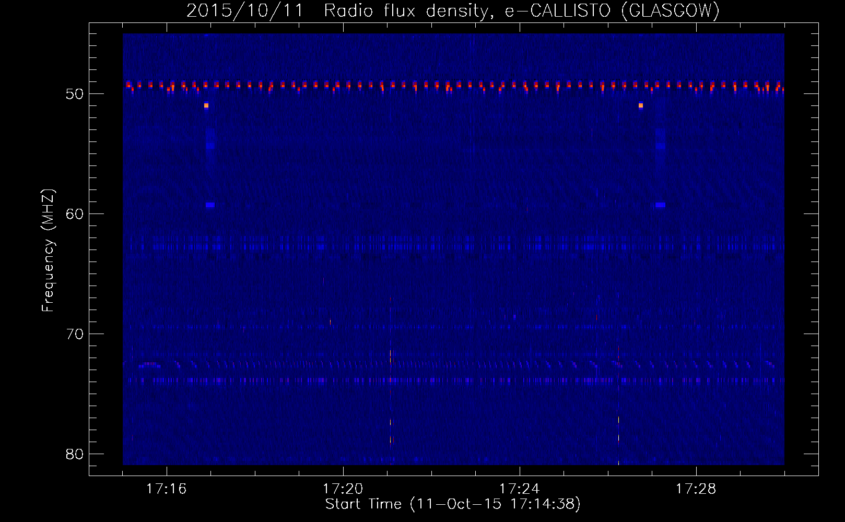Click the blue feature near 59 MHz at 17:27
This screenshot has width=845, height=522.
tap(660, 205)
